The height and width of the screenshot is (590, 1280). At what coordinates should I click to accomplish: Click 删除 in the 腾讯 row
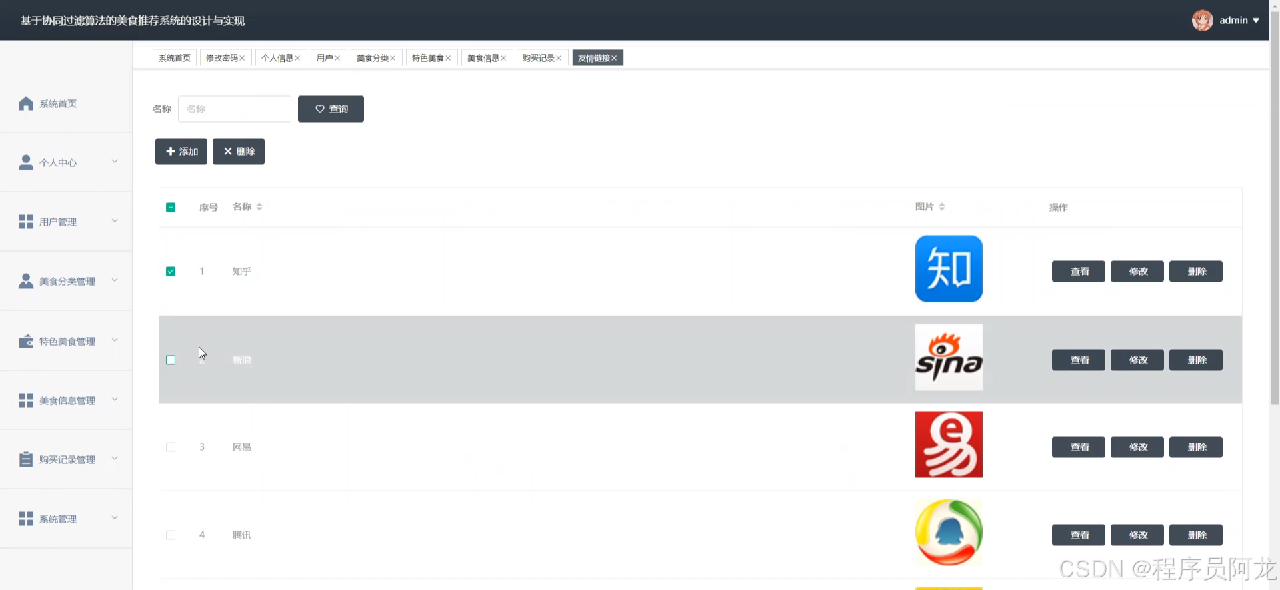click(x=1196, y=535)
